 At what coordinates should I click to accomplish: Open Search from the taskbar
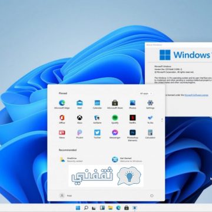86,208
